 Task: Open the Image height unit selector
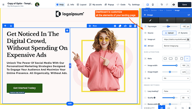pos(188,72)
